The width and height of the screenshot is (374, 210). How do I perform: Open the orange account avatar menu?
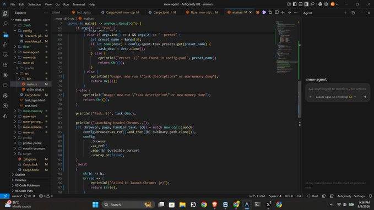click(x=334, y=4)
